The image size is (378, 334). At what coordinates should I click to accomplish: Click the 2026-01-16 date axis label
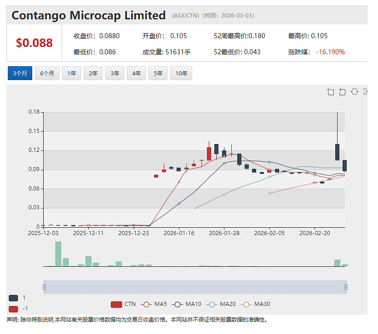pos(179,233)
